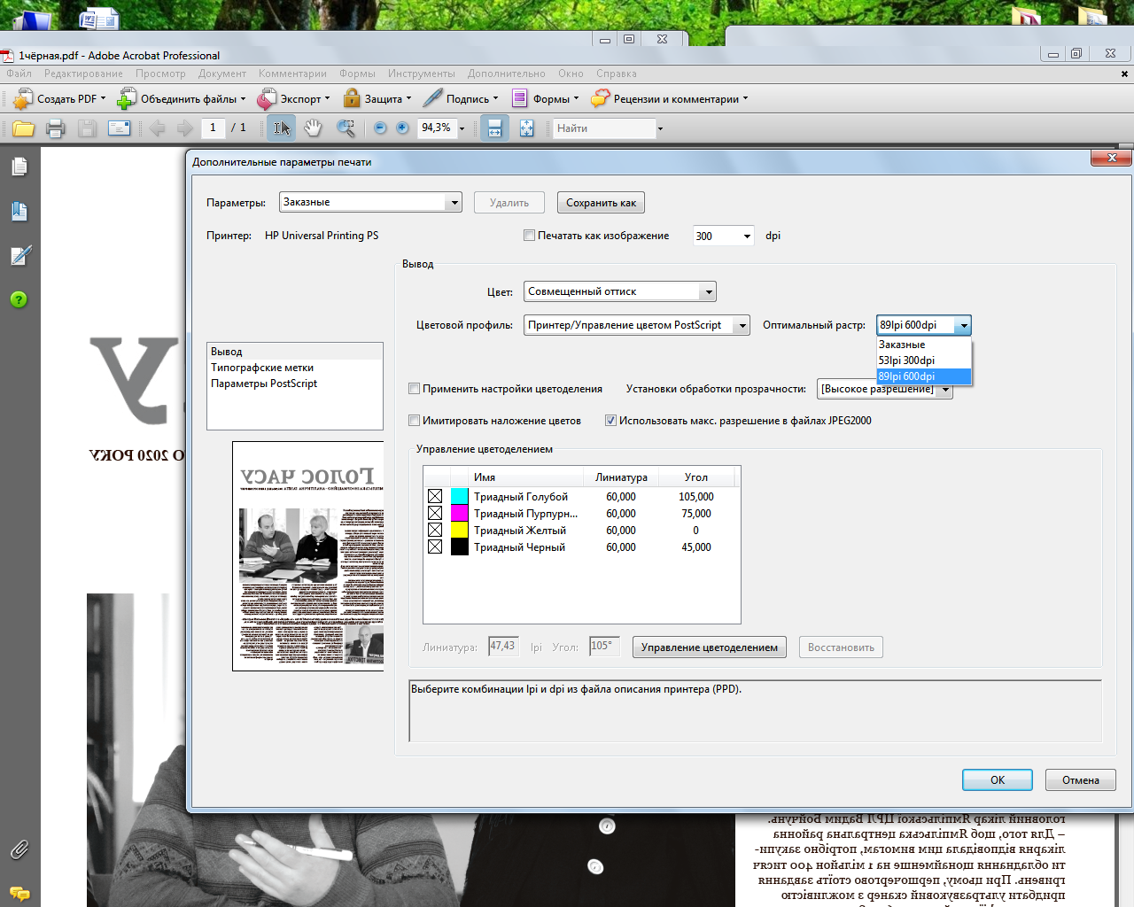The height and width of the screenshot is (907, 1134).
Task: Open the Документ menu
Action: point(222,74)
